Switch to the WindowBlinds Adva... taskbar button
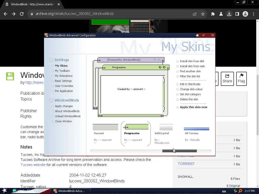The height and width of the screenshot is (194, 259). coord(71,191)
